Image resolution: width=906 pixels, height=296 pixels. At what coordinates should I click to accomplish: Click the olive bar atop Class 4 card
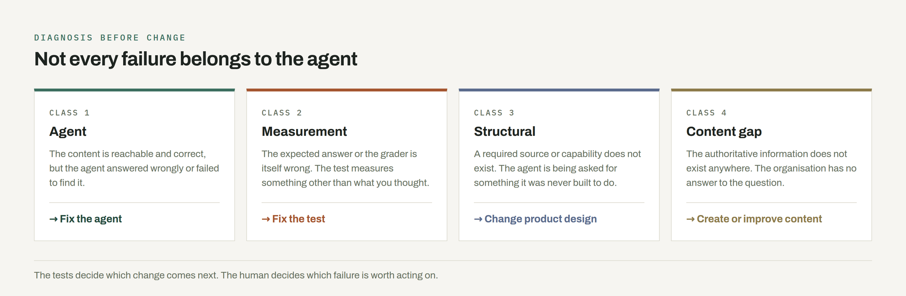tap(772, 90)
